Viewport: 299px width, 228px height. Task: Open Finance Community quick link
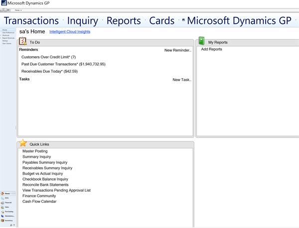(39, 196)
